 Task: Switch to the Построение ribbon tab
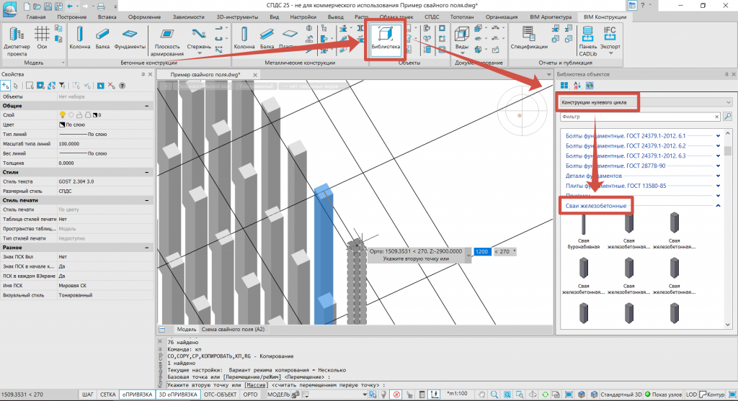[x=72, y=17]
